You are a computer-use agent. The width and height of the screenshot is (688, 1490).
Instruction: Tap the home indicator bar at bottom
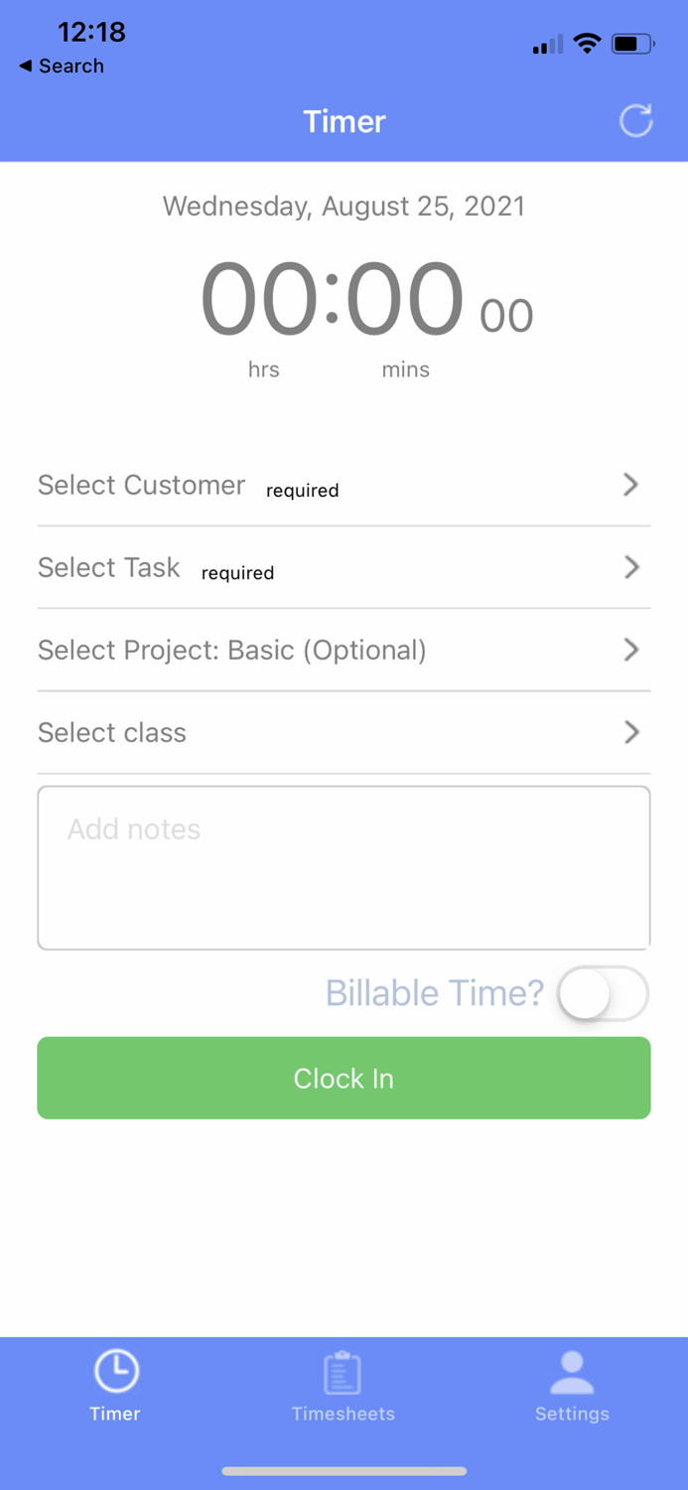[344, 1471]
